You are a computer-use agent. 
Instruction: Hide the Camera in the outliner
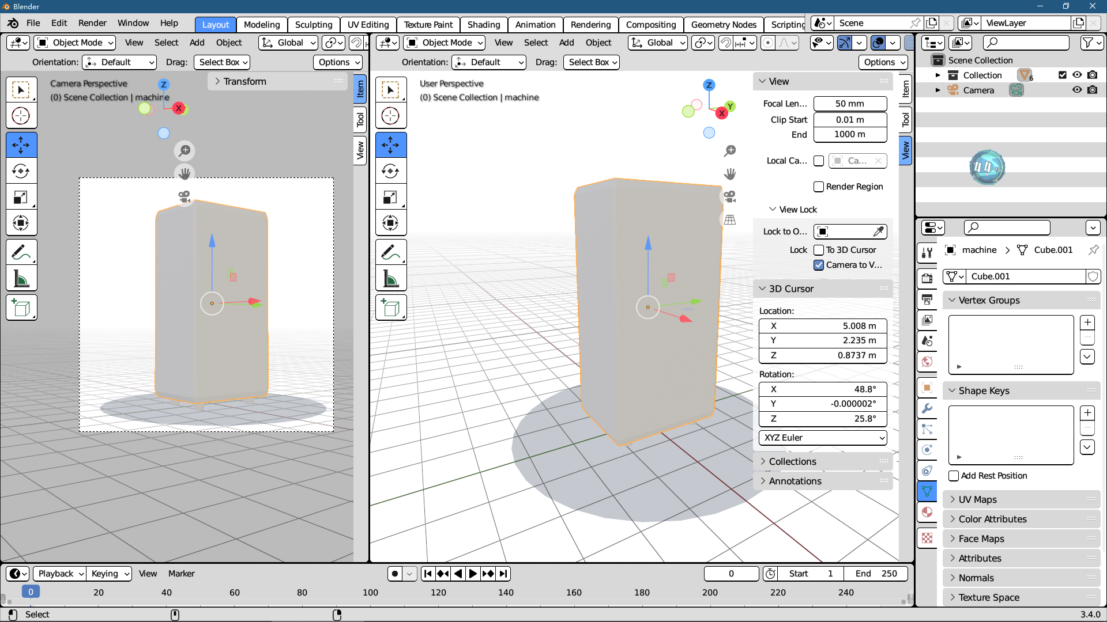[x=1077, y=90]
